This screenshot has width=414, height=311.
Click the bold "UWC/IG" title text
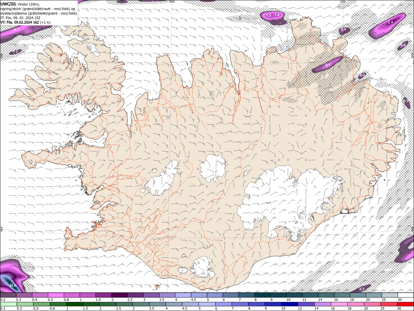pyautogui.click(x=8, y=4)
